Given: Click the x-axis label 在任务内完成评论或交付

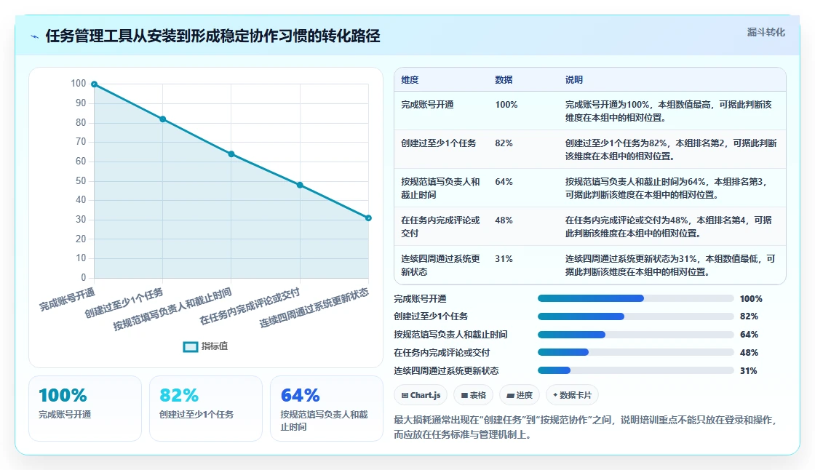Looking at the screenshot, I should (x=250, y=307).
